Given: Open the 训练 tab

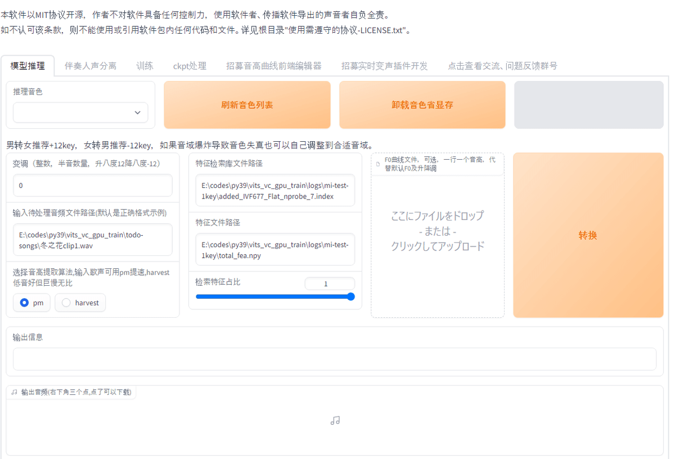Looking at the screenshot, I should click(x=145, y=66).
